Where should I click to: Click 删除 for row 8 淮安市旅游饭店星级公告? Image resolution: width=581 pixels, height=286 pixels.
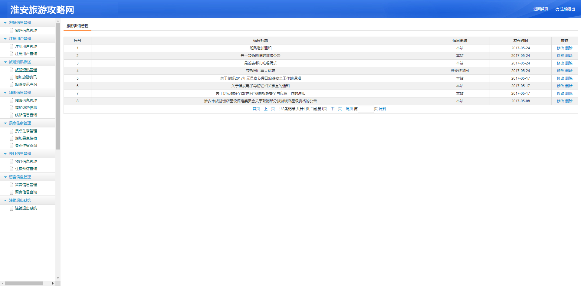(569, 101)
